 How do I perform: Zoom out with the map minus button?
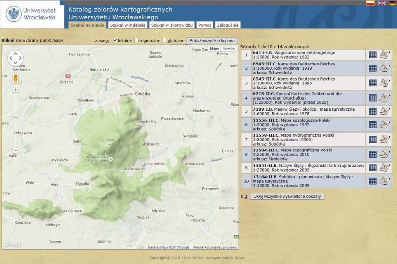(x=16, y=150)
